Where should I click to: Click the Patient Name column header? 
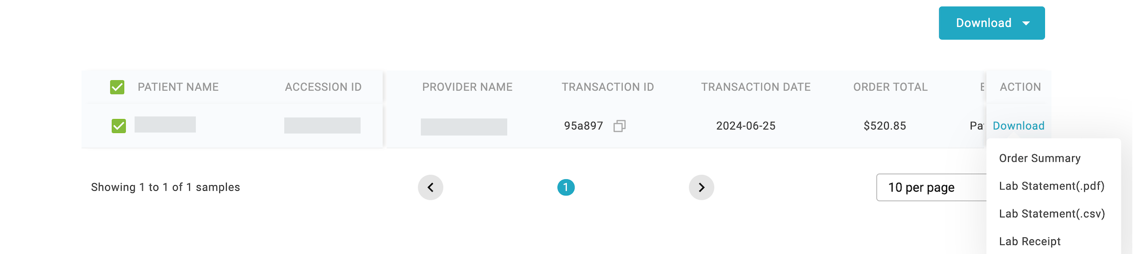point(178,87)
